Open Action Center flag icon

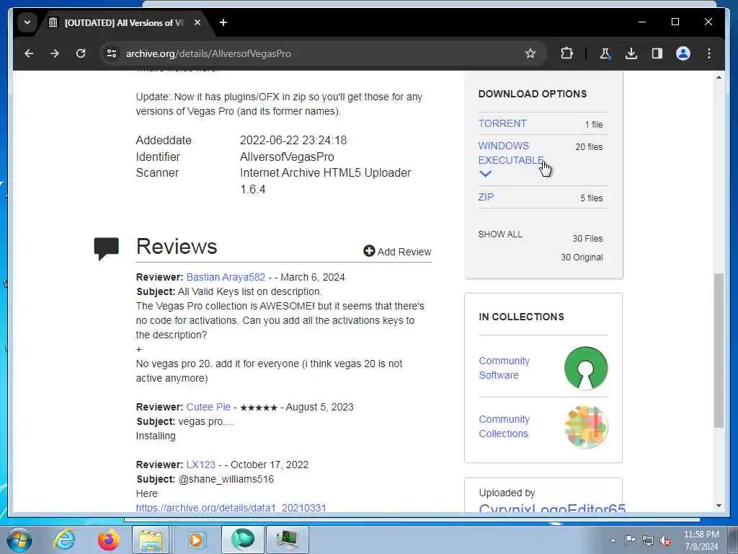(630, 540)
